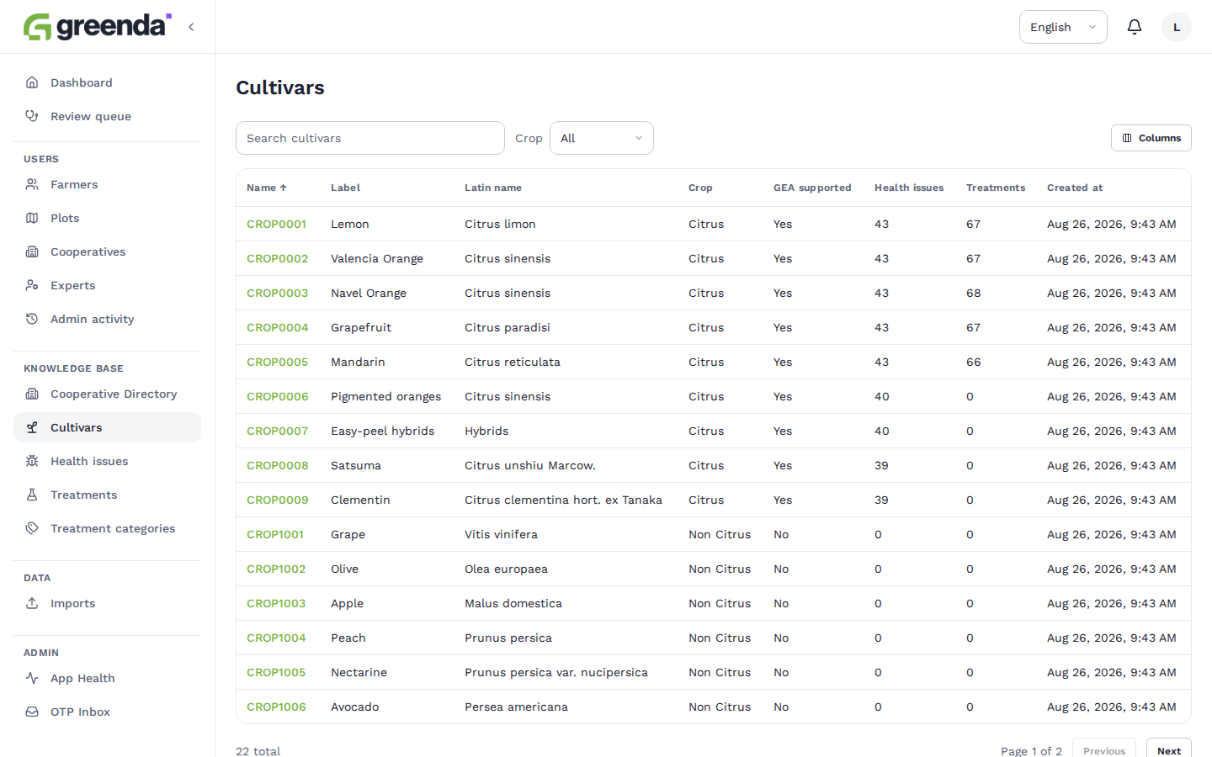Focus the Search cultivars field
Viewport: 1212px width, 757px height.
[370, 138]
